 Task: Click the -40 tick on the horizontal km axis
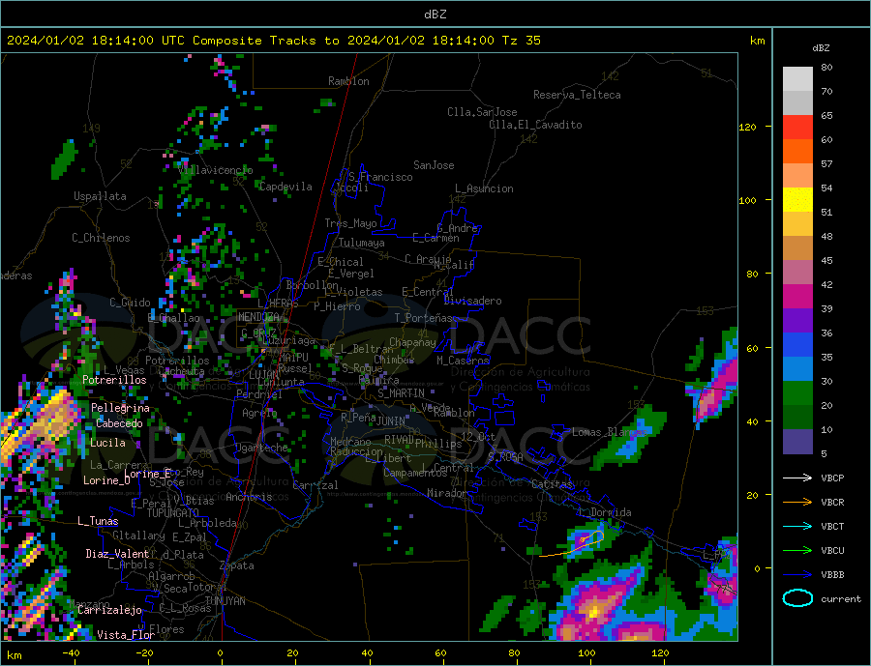tap(71, 653)
